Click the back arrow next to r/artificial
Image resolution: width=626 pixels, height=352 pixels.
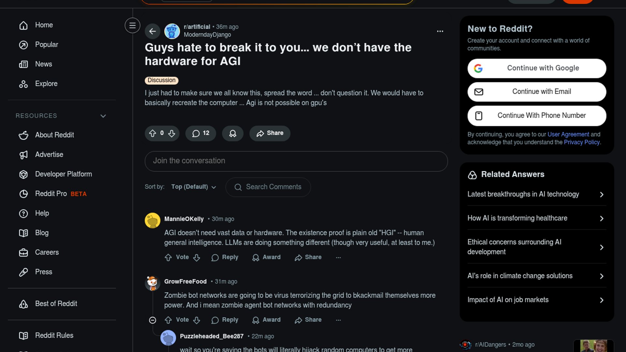click(152, 31)
